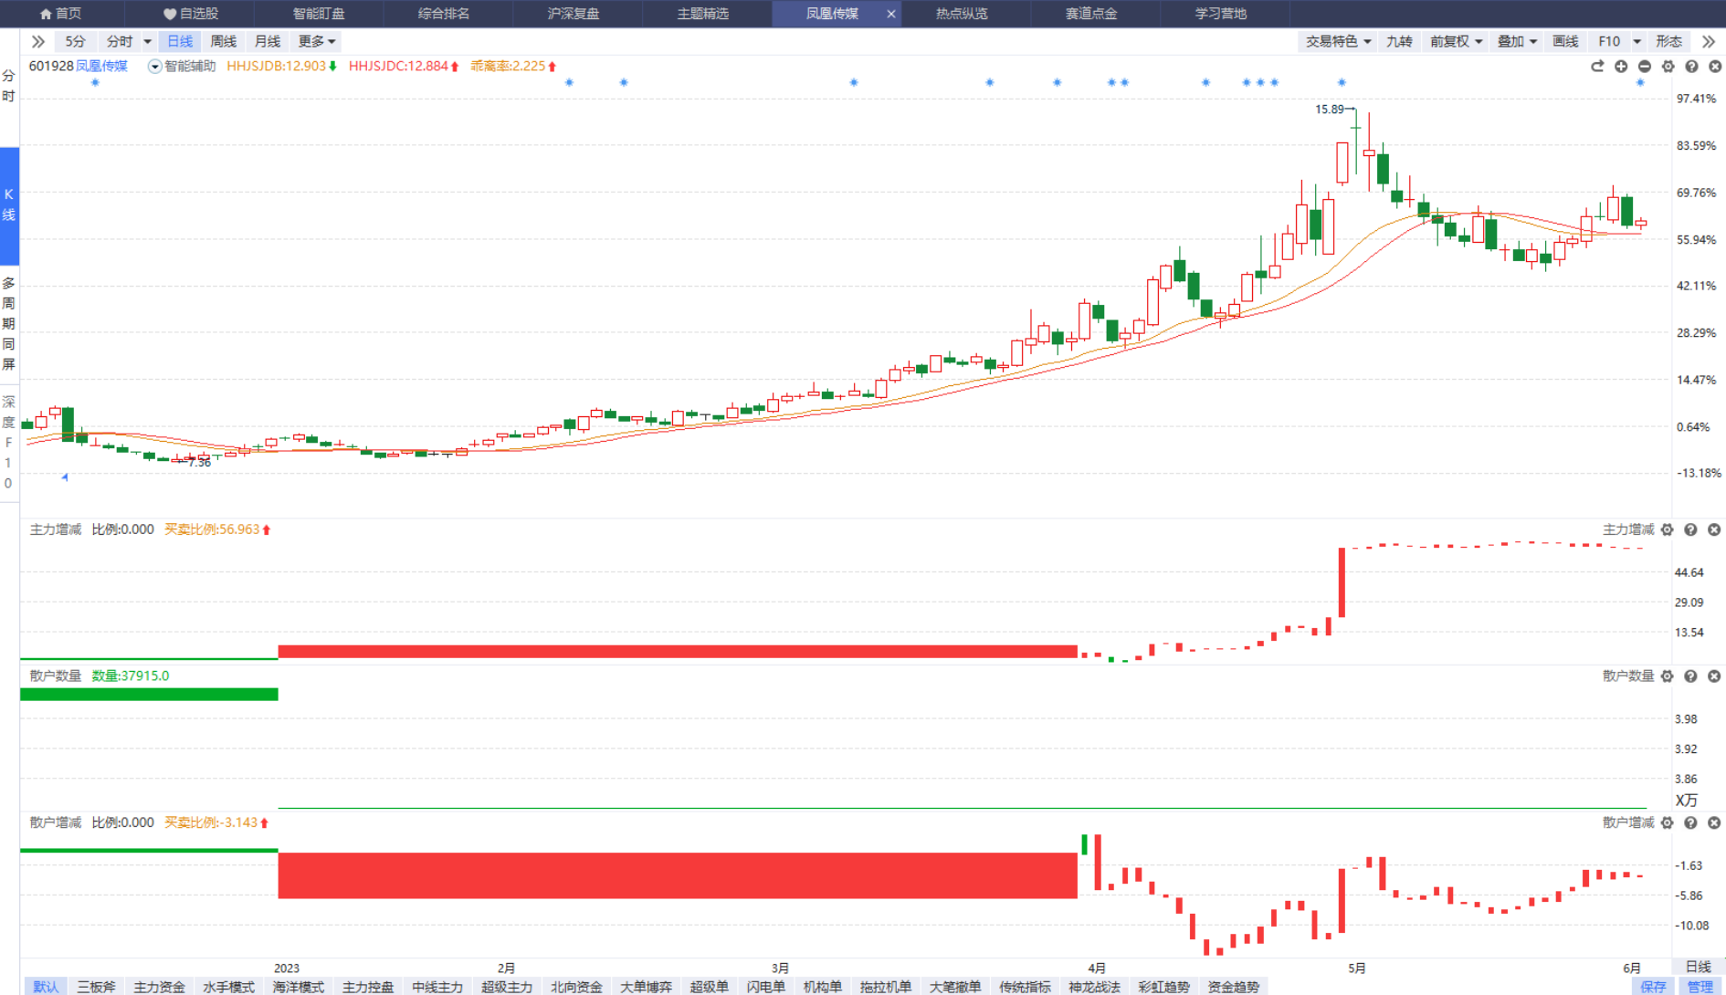Image resolution: width=1726 pixels, height=995 pixels.
Task: Select the 海洋模式 template tab
Action: [x=298, y=987]
